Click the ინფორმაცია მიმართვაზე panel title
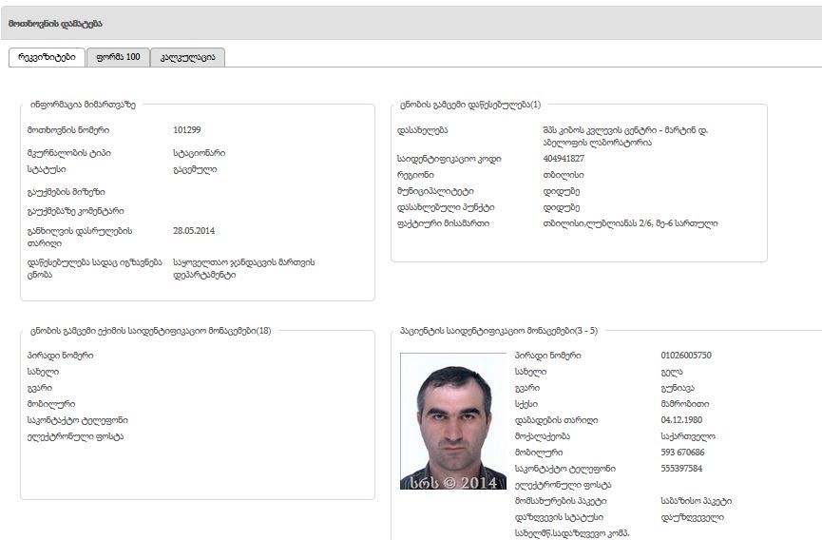Screen dimensions: 822x540 [86, 105]
